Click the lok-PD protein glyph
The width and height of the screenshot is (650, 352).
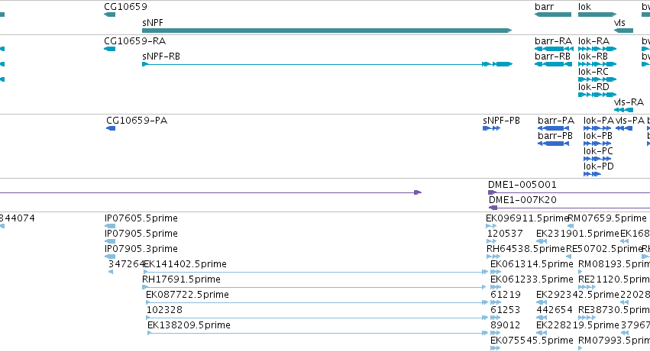tap(593, 174)
